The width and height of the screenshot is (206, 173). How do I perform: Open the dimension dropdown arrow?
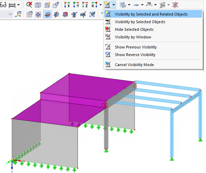[155, 5]
